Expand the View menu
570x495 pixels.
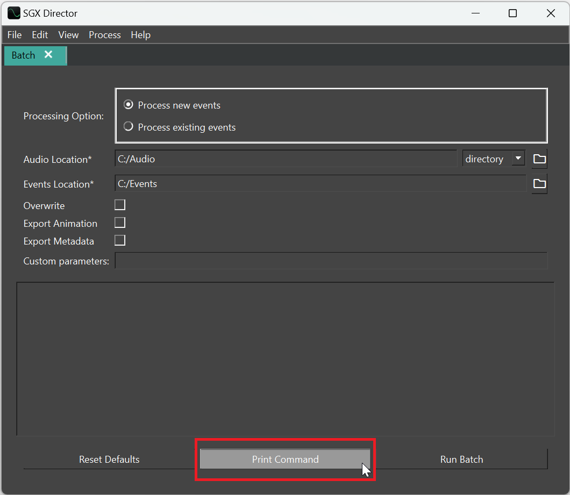coord(68,35)
